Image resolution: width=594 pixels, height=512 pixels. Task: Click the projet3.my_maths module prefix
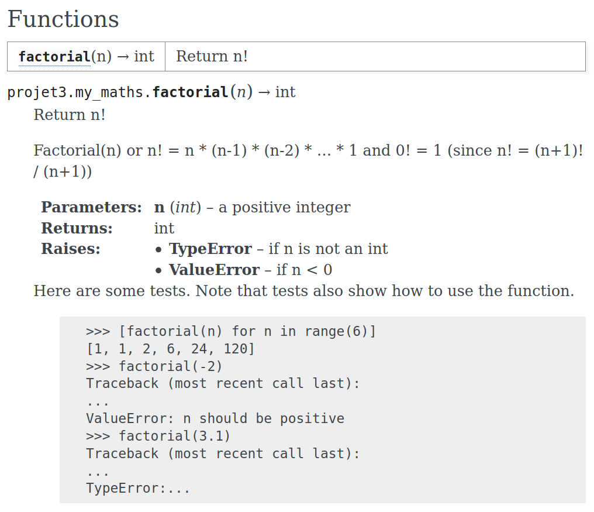[x=80, y=92]
